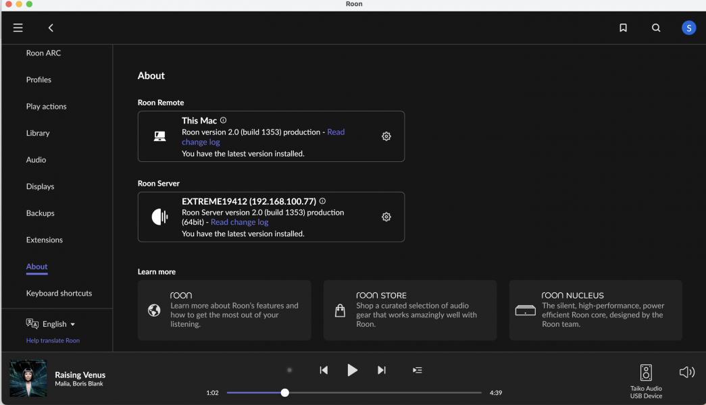The image size is (706, 405).
Task: Read change log for Roon Server
Action: point(240,222)
